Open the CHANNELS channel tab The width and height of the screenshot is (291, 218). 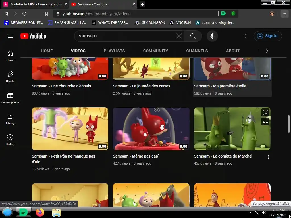(x=197, y=51)
